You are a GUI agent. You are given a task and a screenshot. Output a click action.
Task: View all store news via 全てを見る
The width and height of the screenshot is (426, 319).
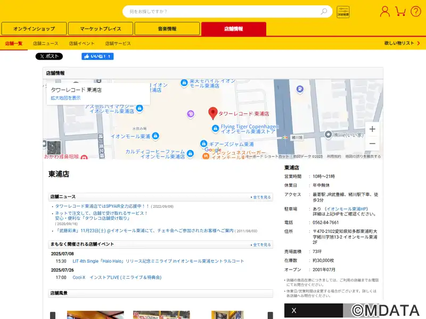click(261, 197)
